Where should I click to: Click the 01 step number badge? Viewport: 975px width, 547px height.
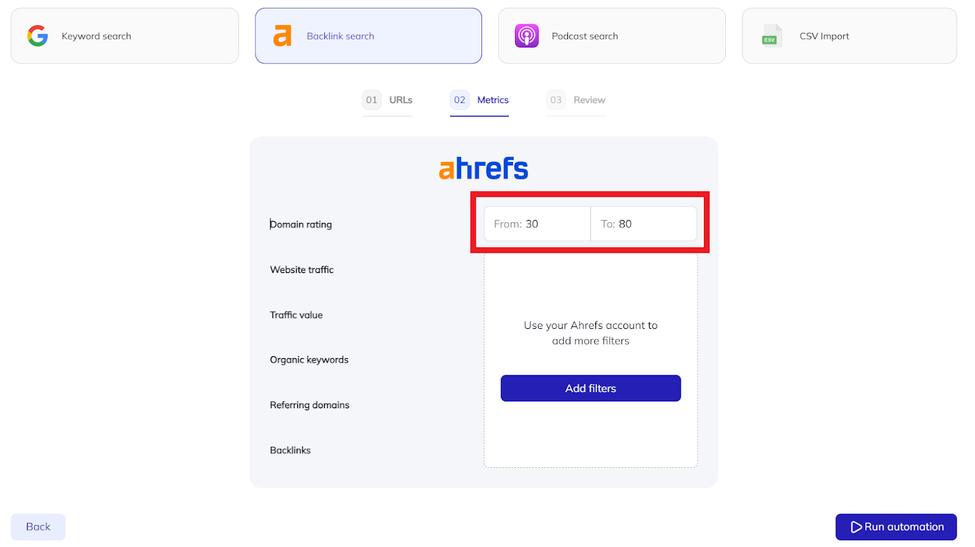click(372, 100)
